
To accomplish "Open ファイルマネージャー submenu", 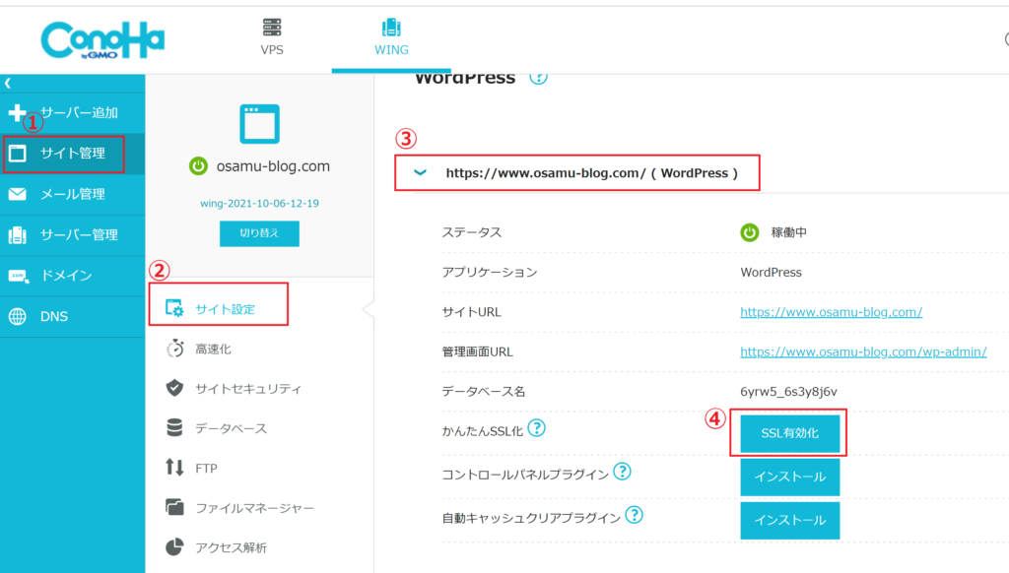I will [254, 508].
